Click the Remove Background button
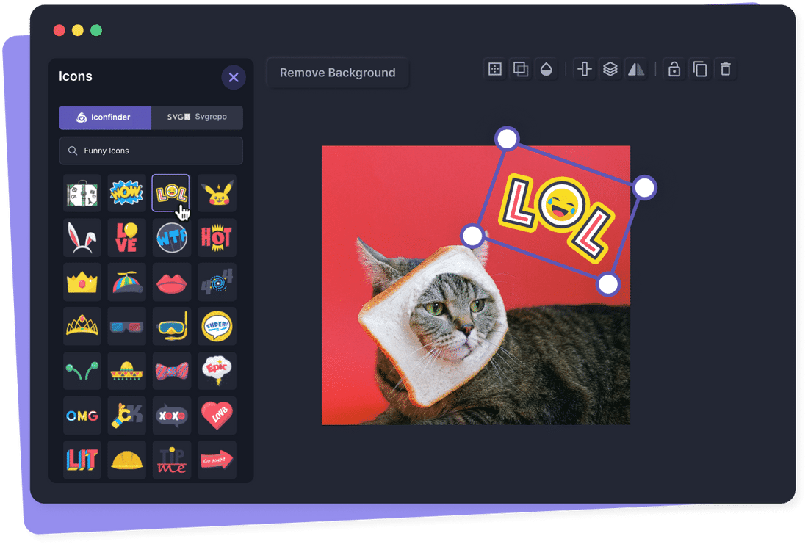The image size is (808, 547). (338, 73)
